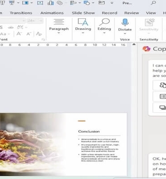Image resolution: width=166 pixels, height=179 pixels.
Task: Open the Paragraph group dropdown
Action: click(x=59, y=33)
